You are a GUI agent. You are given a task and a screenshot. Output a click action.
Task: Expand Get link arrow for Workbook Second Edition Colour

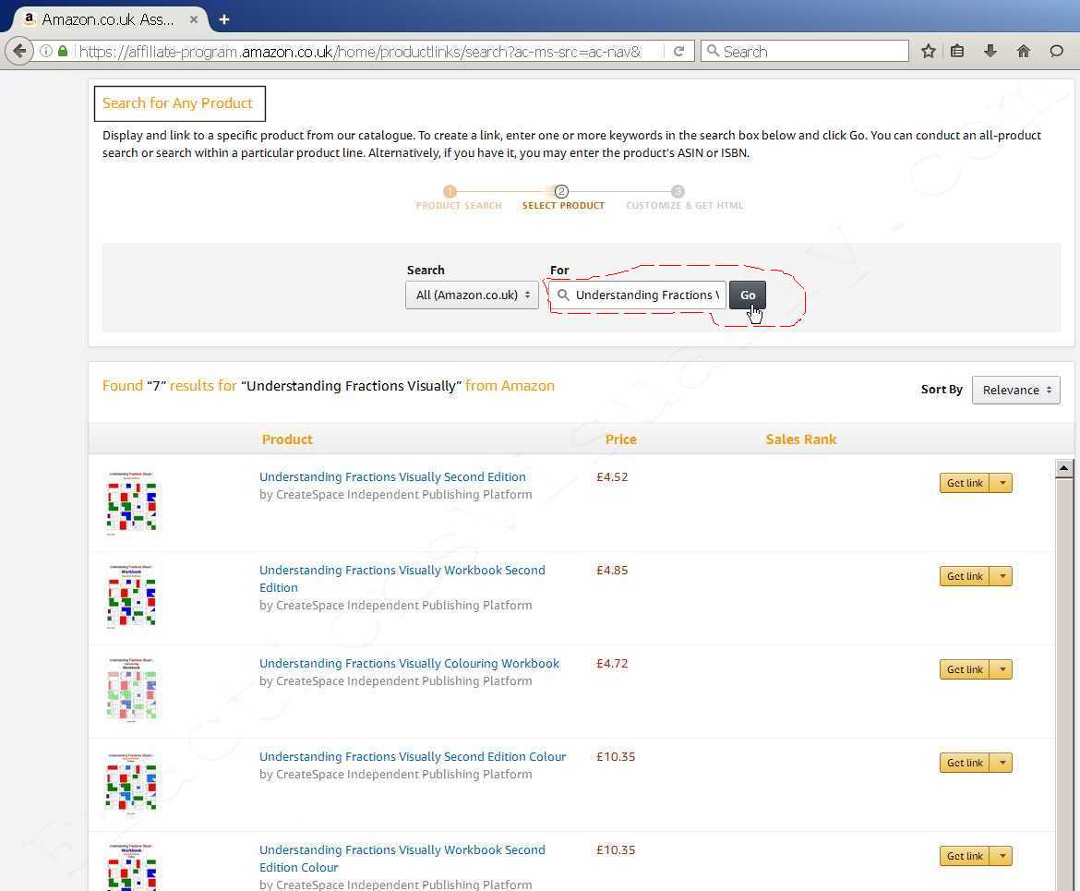click(1002, 856)
